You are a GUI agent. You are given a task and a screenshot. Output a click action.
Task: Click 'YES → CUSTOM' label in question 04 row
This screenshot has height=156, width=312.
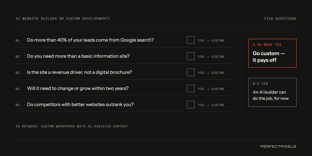(211, 89)
